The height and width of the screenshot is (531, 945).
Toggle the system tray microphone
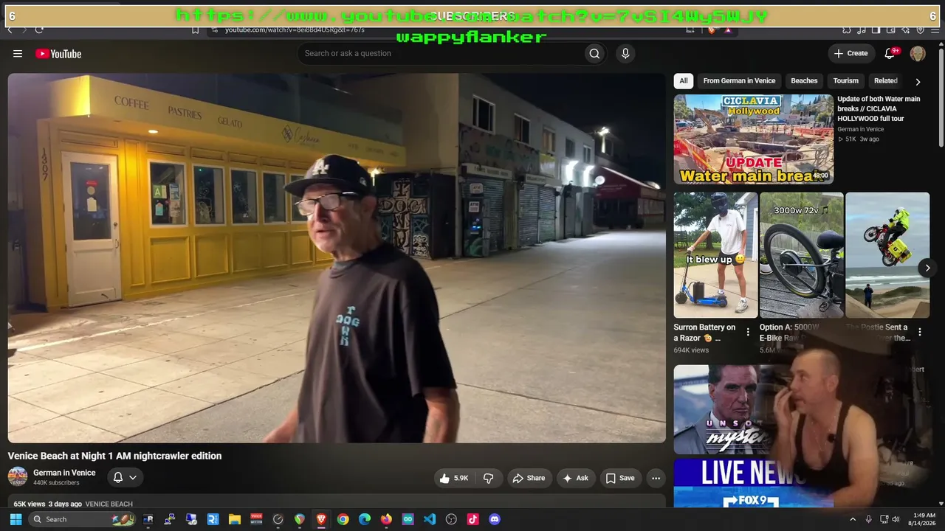coord(868,519)
